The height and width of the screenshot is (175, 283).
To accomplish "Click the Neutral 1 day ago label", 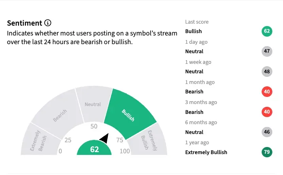I will (194, 51).
